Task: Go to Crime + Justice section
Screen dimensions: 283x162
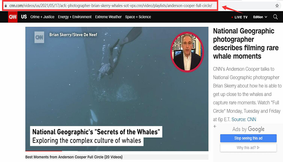Action: (x=42, y=17)
